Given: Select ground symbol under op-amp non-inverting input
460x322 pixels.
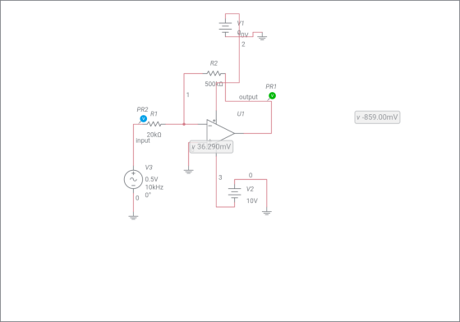Looking at the screenshot, I should pos(189,172).
